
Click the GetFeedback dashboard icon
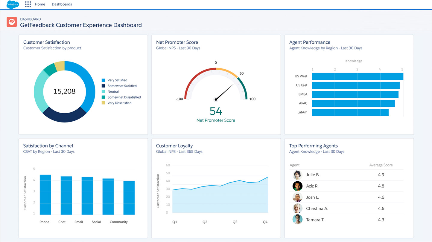12,22
